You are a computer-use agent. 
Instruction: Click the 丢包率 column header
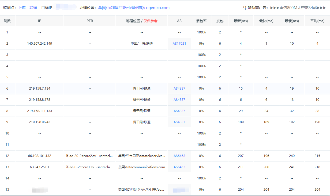[x=201, y=21]
